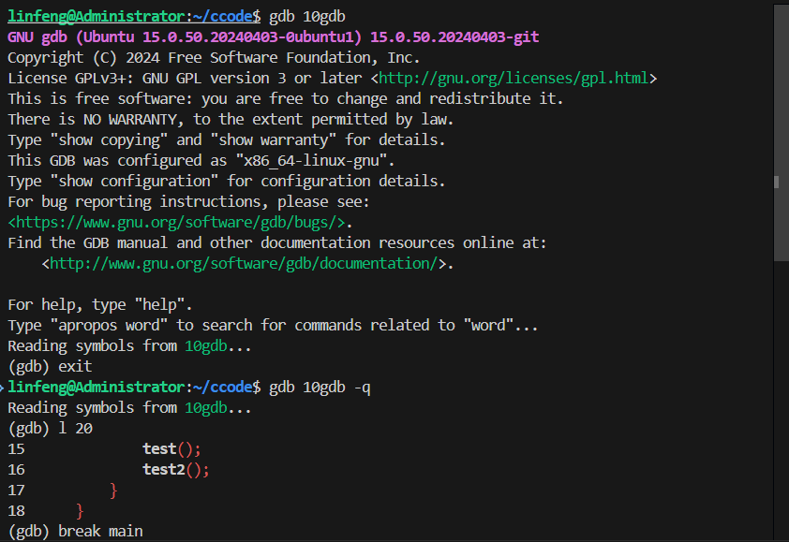Image resolution: width=789 pixels, height=542 pixels.
Task: Click the test2(); call on source line 16
Action: point(176,470)
